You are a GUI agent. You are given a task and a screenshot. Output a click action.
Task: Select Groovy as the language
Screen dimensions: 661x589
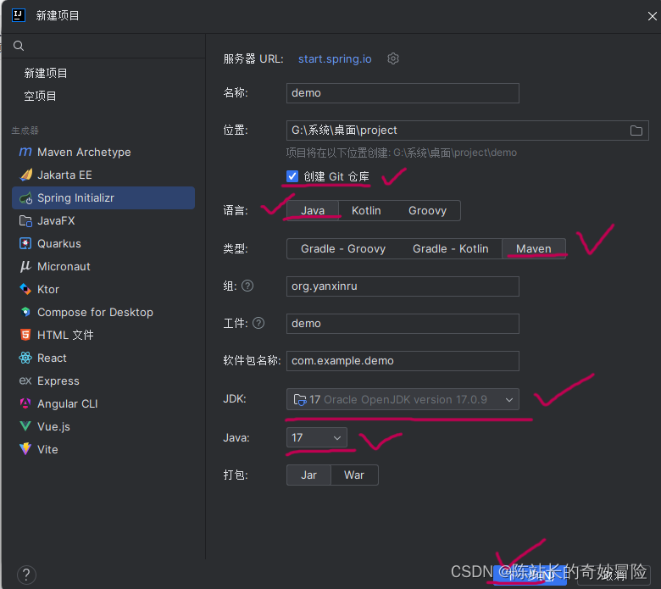[427, 210]
